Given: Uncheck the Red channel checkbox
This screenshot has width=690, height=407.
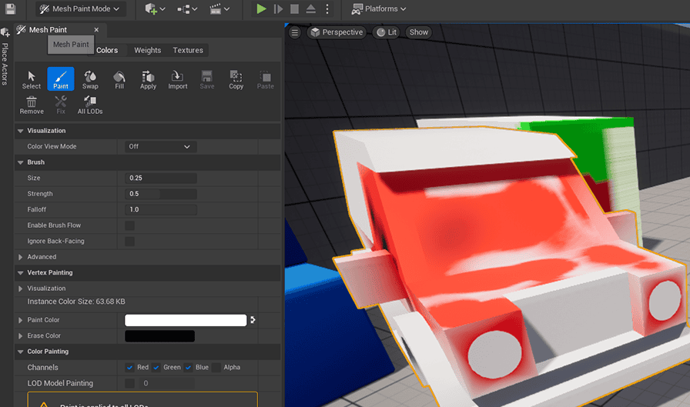Looking at the screenshot, I should pyautogui.click(x=130, y=367).
